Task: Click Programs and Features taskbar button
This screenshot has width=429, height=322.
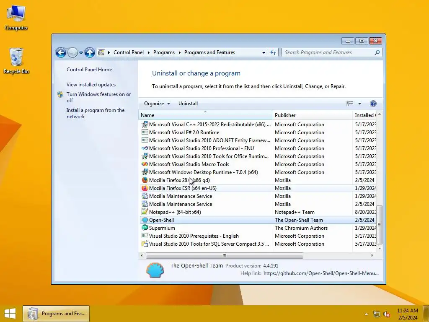Action: 56,314
